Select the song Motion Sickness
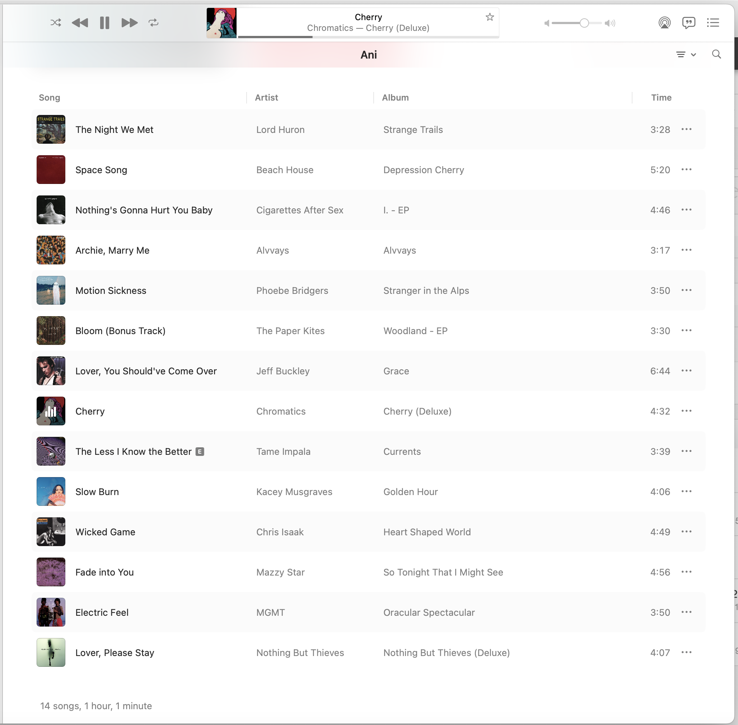 (x=111, y=291)
